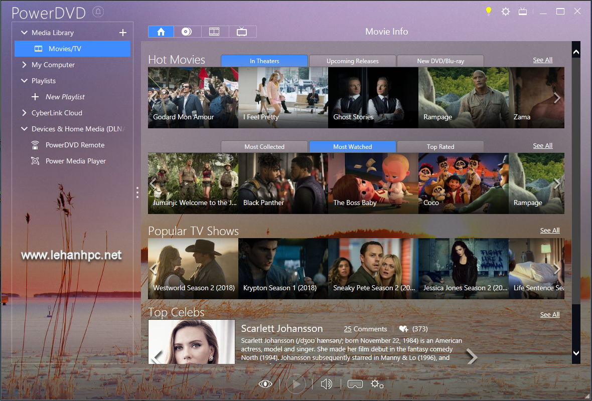Expand the CyberLink Cloud section
Viewport: 592px width, 401px height.
click(x=24, y=113)
